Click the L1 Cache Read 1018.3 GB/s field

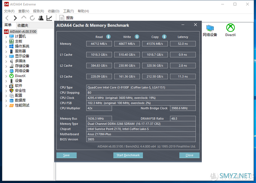point(99,54)
